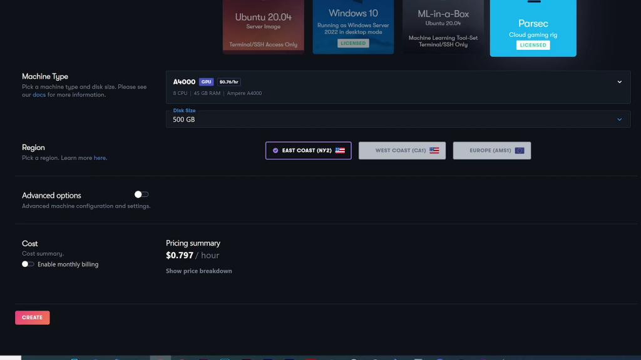Screen dimensions: 641x360
Task: Select the West Coast (CA1) region
Action: click(x=403, y=151)
